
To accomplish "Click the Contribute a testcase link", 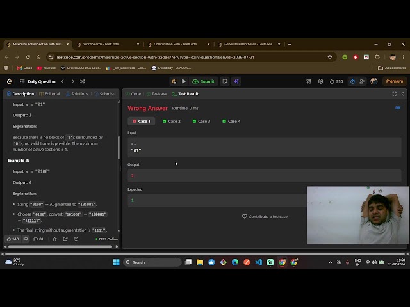I will (x=265, y=216).
